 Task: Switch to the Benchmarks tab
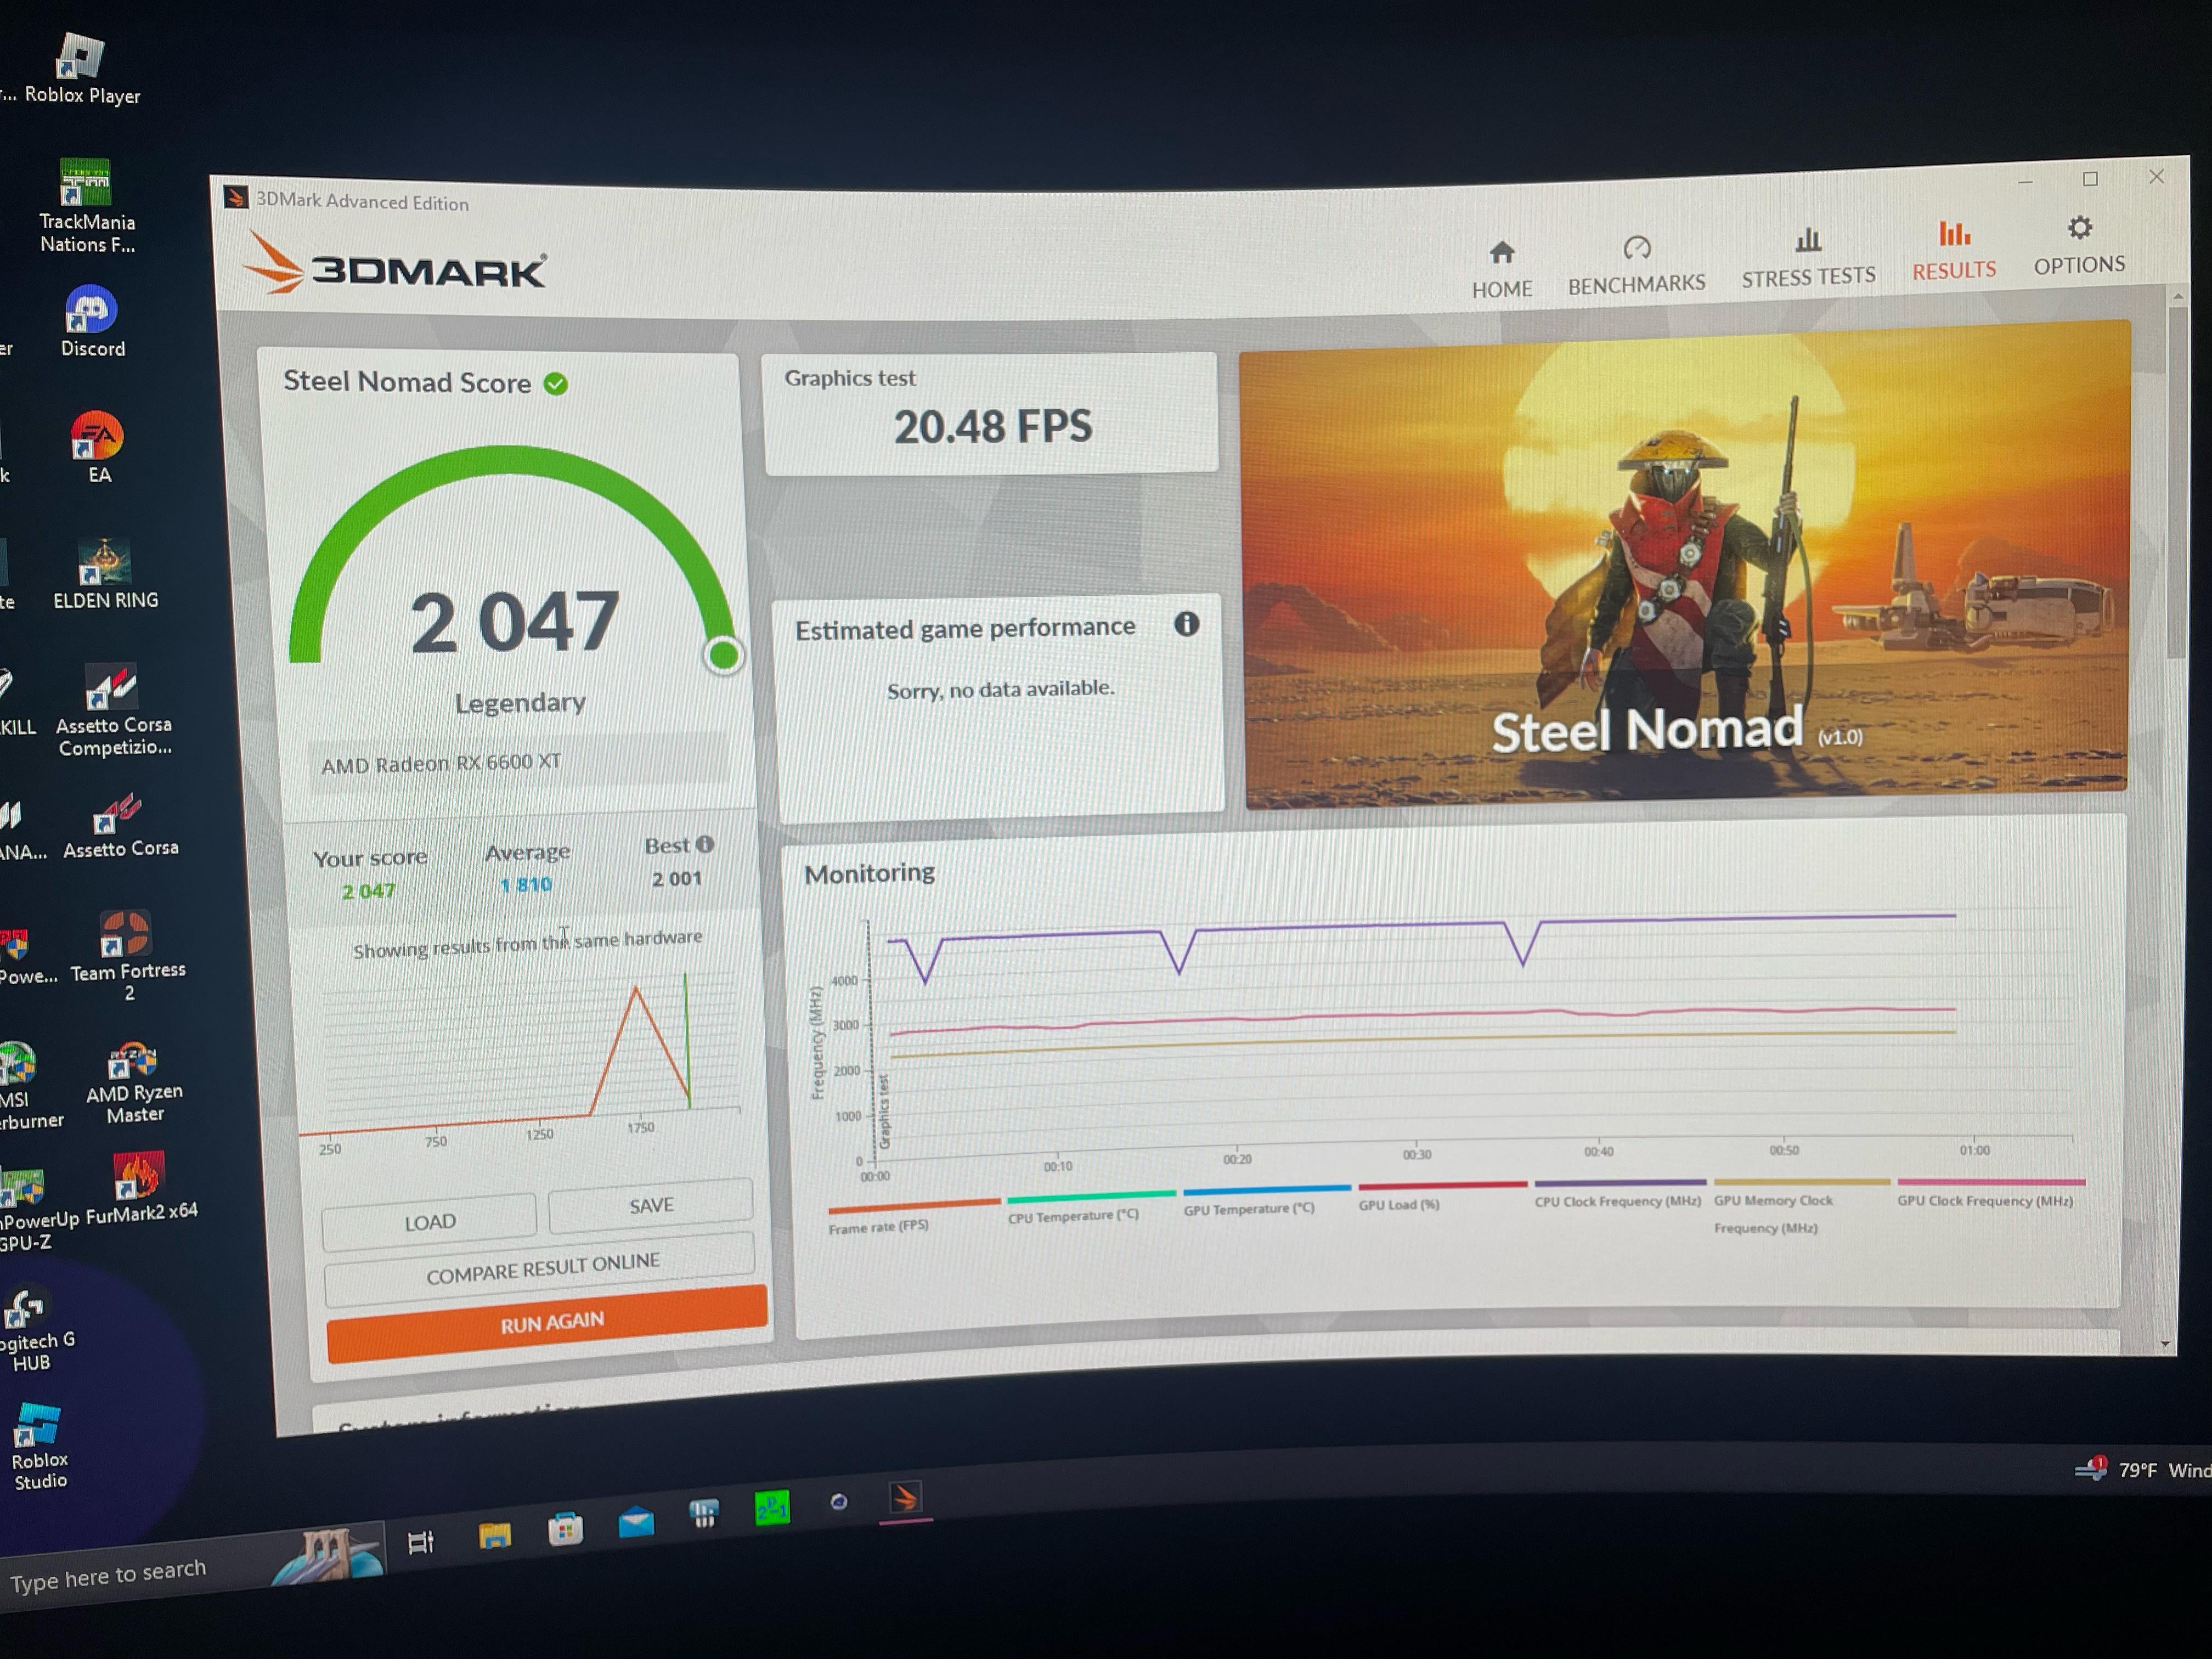pyautogui.click(x=1636, y=266)
